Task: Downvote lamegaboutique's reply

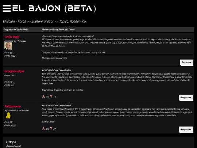Action: click(51, 96)
